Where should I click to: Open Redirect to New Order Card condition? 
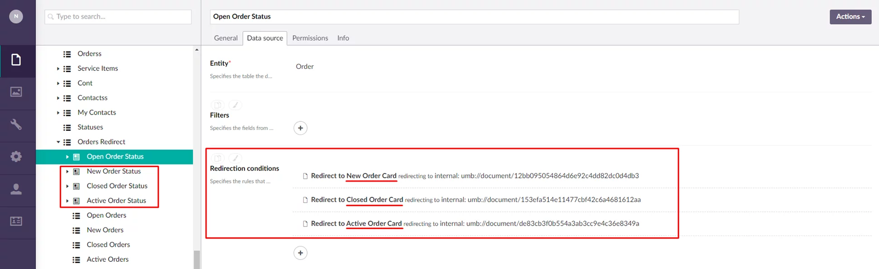coord(353,176)
